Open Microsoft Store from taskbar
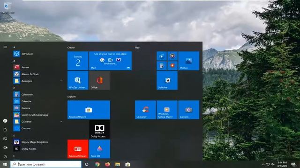 coord(128,164)
